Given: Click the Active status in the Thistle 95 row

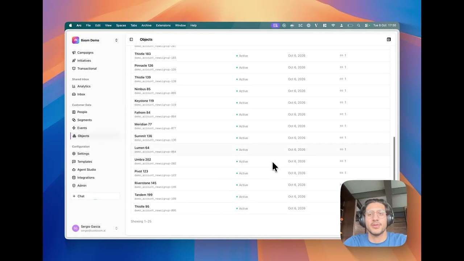Looking at the screenshot, I should click(242, 208).
